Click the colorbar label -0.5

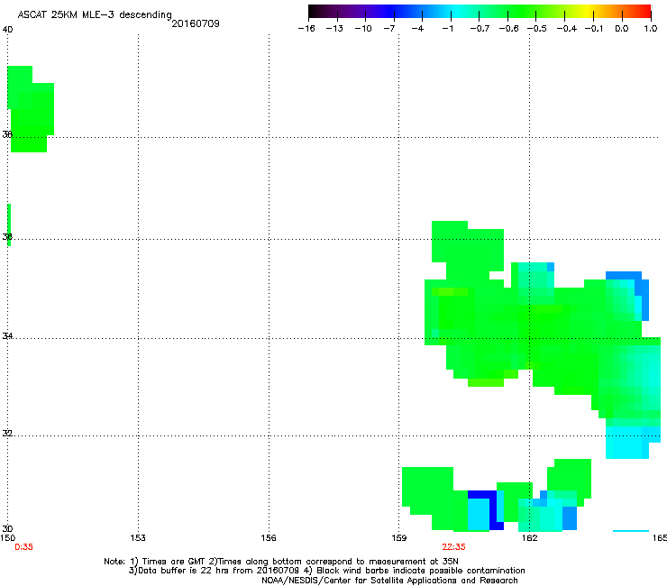tap(537, 29)
